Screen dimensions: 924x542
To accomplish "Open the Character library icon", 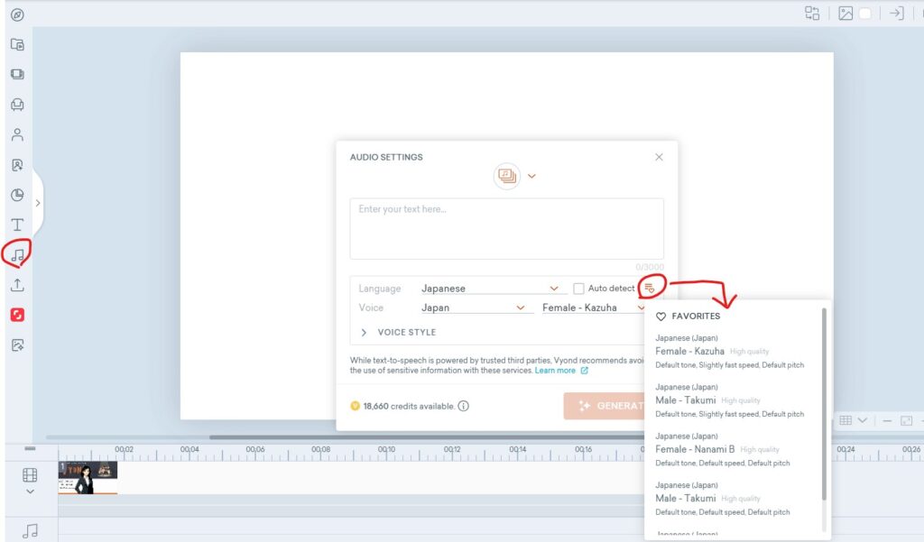I will [x=17, y=135].
